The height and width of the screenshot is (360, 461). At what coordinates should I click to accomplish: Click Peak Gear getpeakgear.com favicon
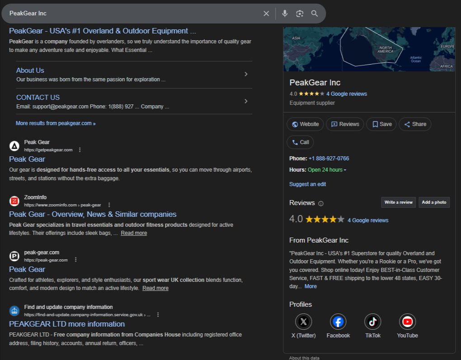[x=14, y=146]
